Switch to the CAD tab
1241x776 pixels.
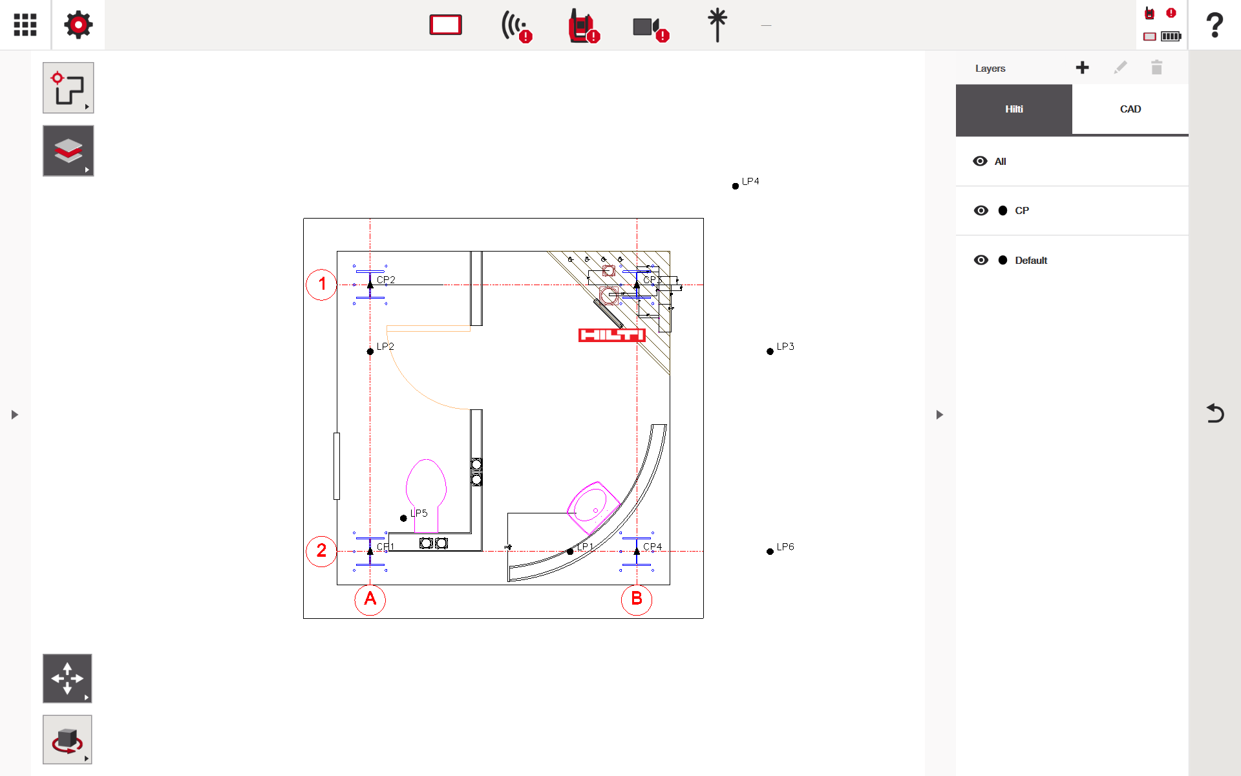click(x=1130, y=109)
